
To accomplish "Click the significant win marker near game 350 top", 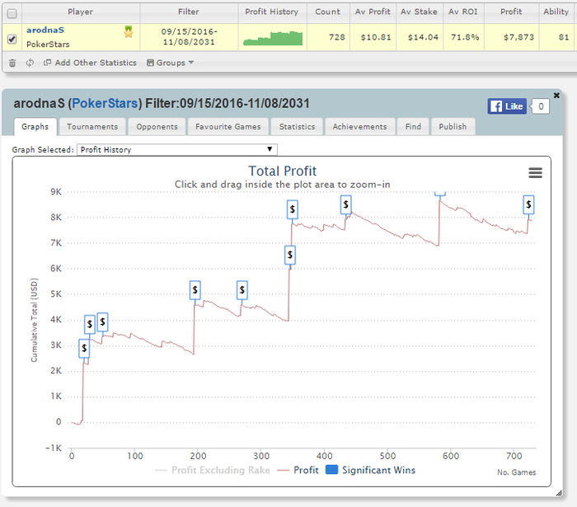I will point(292,209).
